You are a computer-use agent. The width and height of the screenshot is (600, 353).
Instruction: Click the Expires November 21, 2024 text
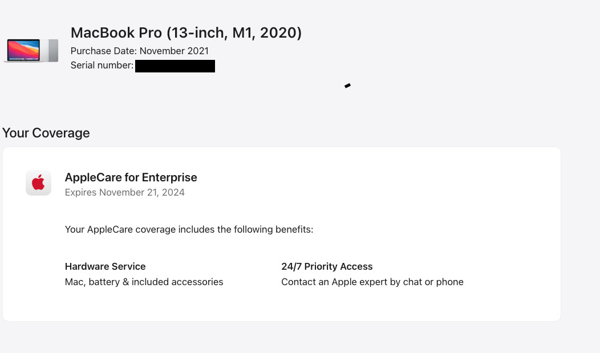[x=125, y=192]
